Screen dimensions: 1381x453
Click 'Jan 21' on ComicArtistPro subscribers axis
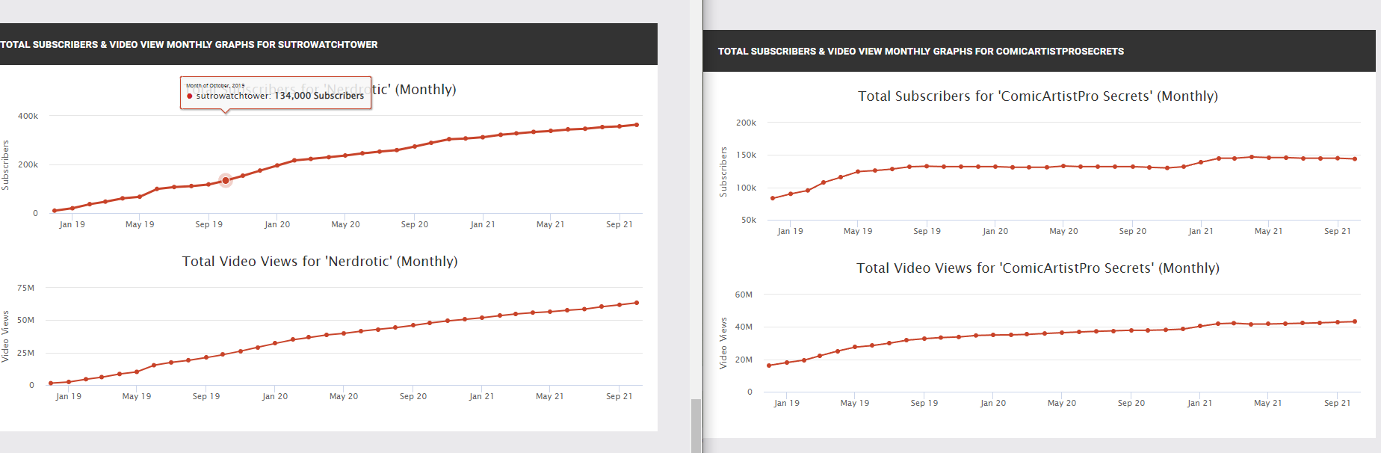1201,232
